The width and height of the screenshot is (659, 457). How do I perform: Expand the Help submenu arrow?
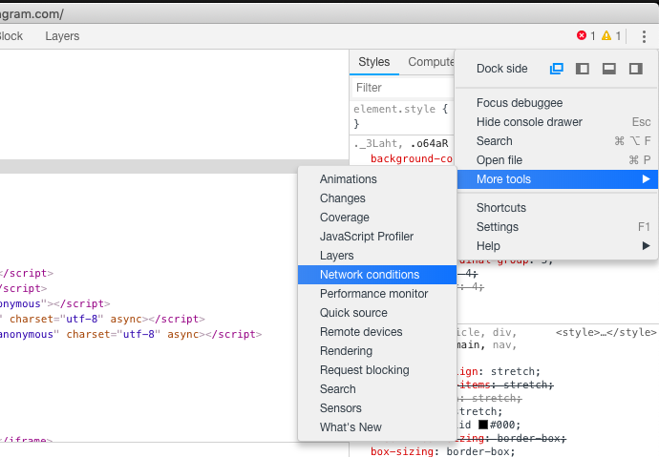click(x=646, y=246)
